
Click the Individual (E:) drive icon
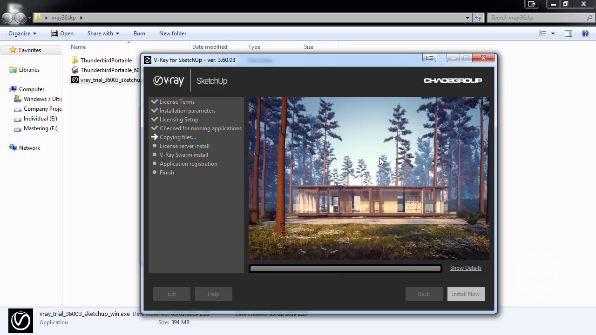[x=18, y=119]
